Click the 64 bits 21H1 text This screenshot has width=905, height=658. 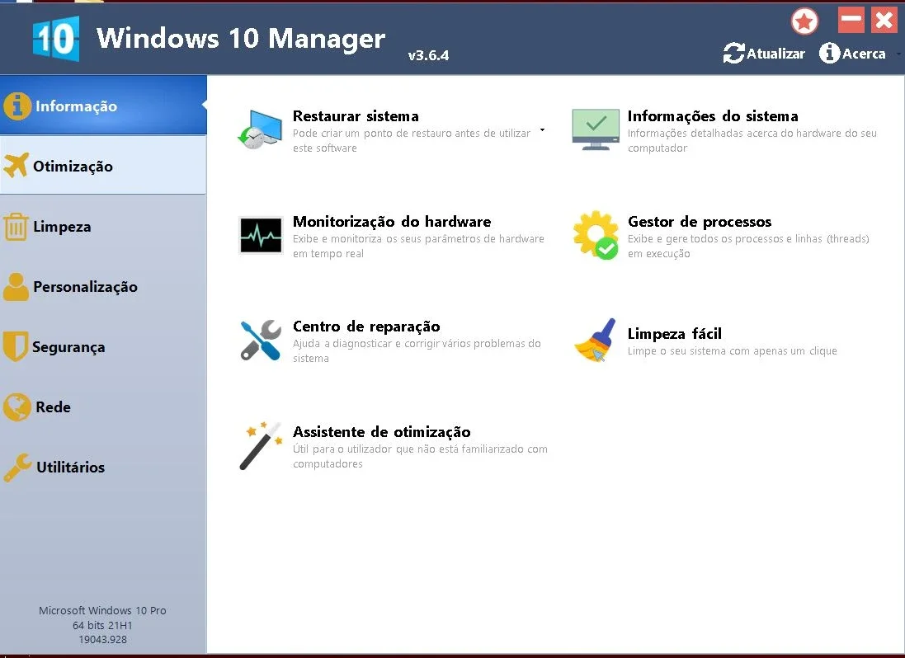(x=102, y=625)
